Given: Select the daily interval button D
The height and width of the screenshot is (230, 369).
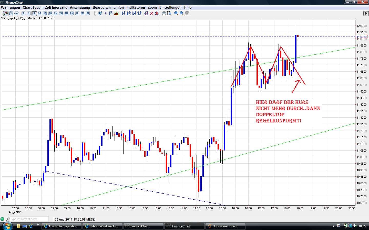Looking at the screenshot, I should (x=77, y=13).
